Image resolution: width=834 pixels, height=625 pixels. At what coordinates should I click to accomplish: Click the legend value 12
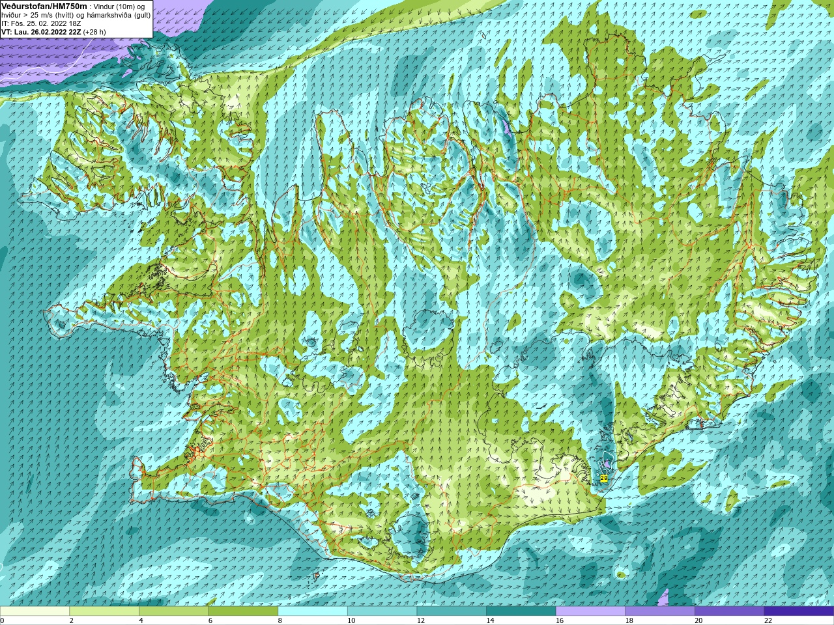[421, 621]
